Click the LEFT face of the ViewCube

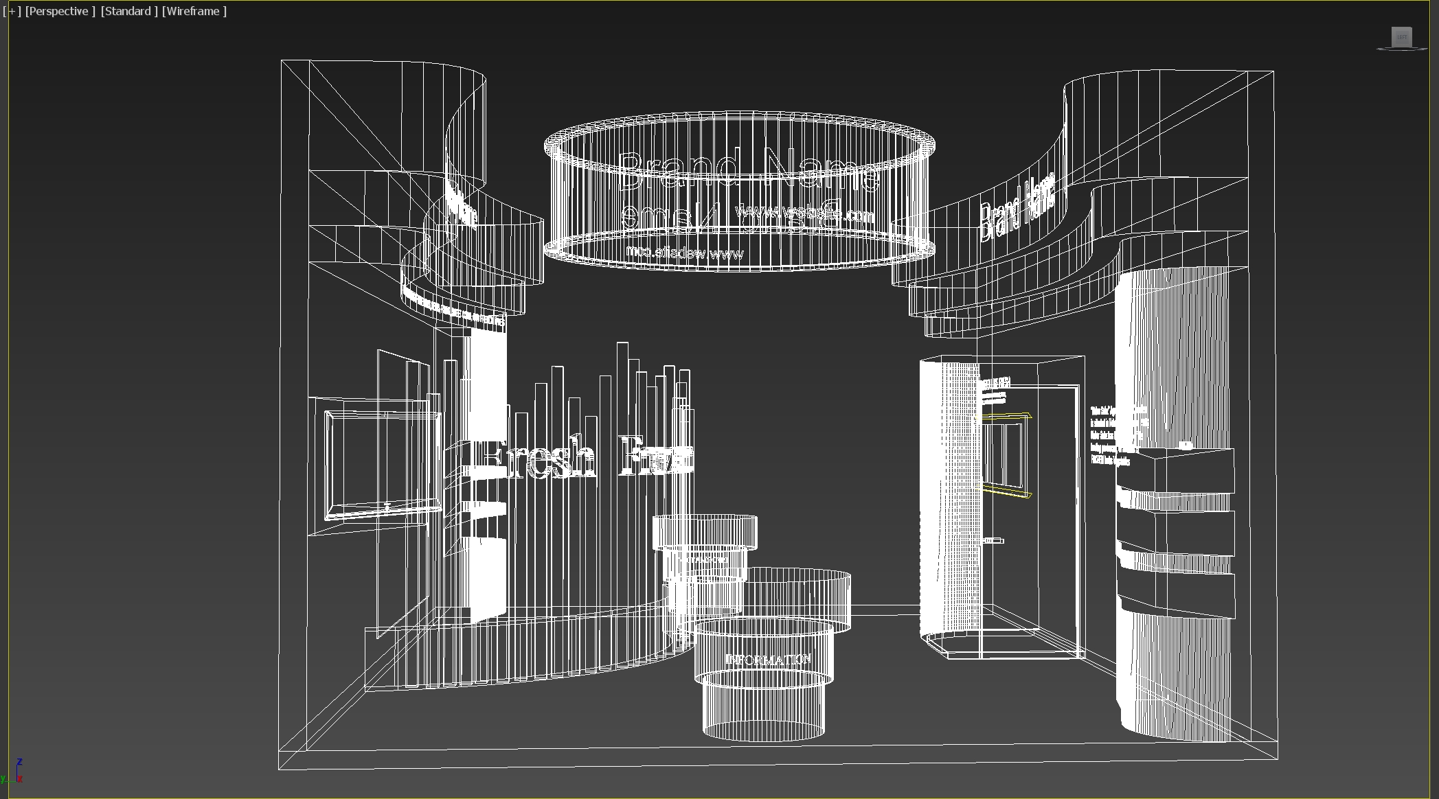(1402, 36)
